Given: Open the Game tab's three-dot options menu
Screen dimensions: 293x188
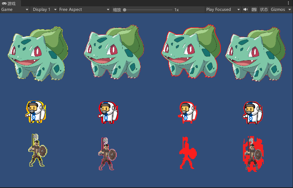Looking at the screenshot, I should pyautogui.click(x=289, y=3).
